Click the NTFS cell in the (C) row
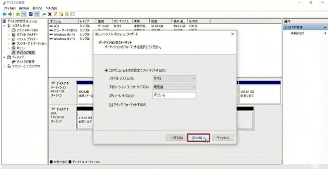Viewport: 328px width, 169px height. [118, 26]
